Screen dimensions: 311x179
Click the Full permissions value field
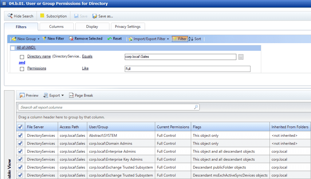click(187, 69)
